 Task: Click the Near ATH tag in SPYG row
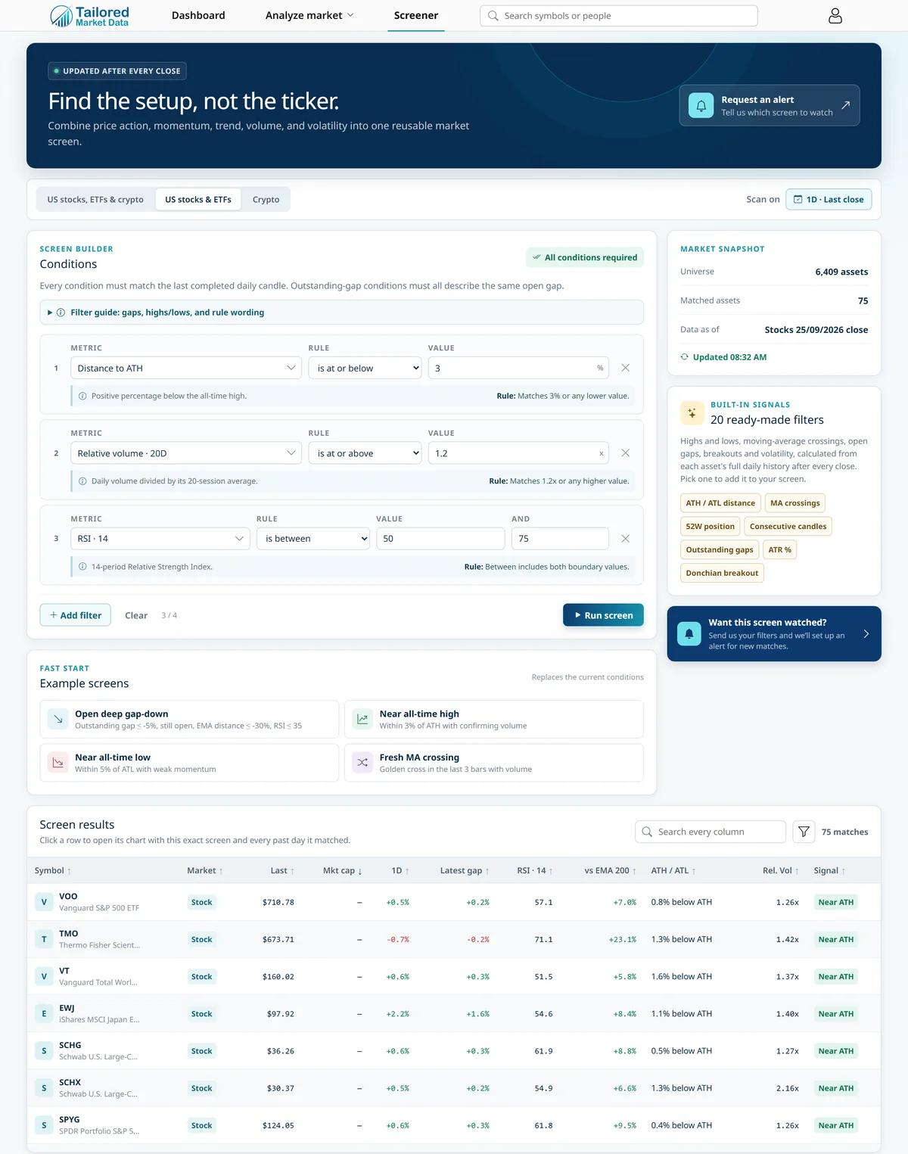coord(835,1126)
